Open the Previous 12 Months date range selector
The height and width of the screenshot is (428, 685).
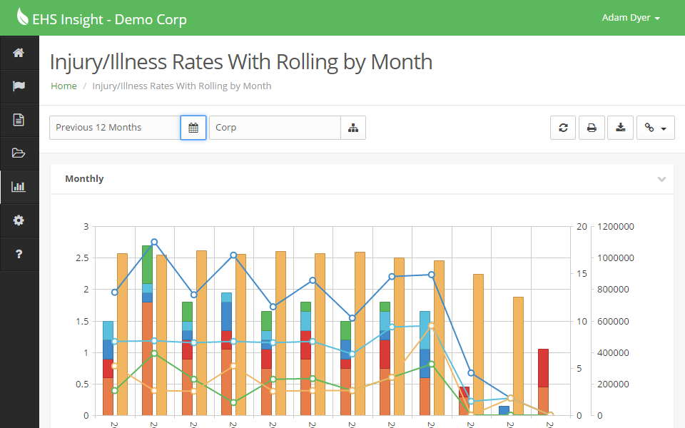[114, 127]
